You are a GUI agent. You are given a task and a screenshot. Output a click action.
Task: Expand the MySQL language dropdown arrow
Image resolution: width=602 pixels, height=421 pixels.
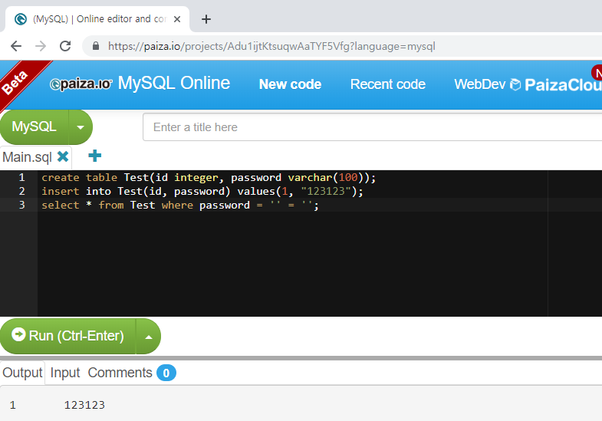pyautogui.click(x=81, y=127)
